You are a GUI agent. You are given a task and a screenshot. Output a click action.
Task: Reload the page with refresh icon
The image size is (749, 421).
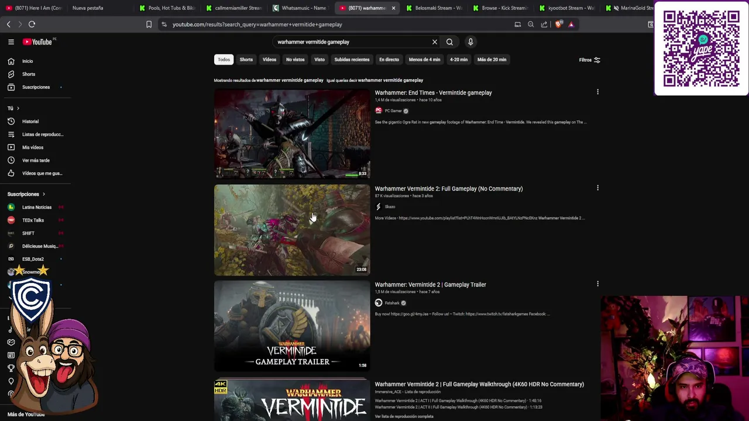(32, 25)
